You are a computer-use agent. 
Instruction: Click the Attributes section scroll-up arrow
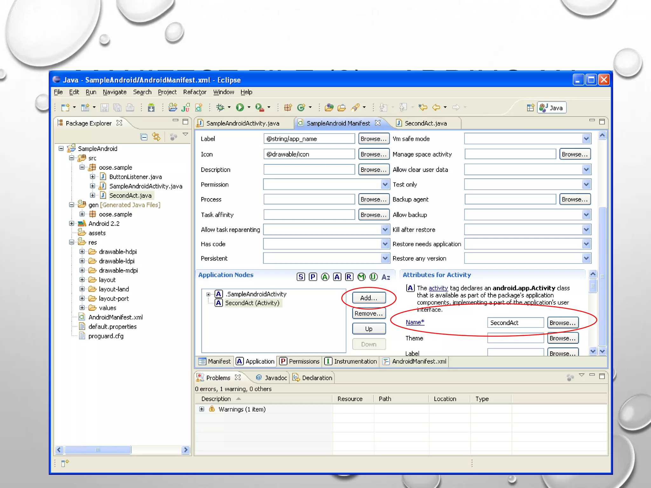[593, 274]
